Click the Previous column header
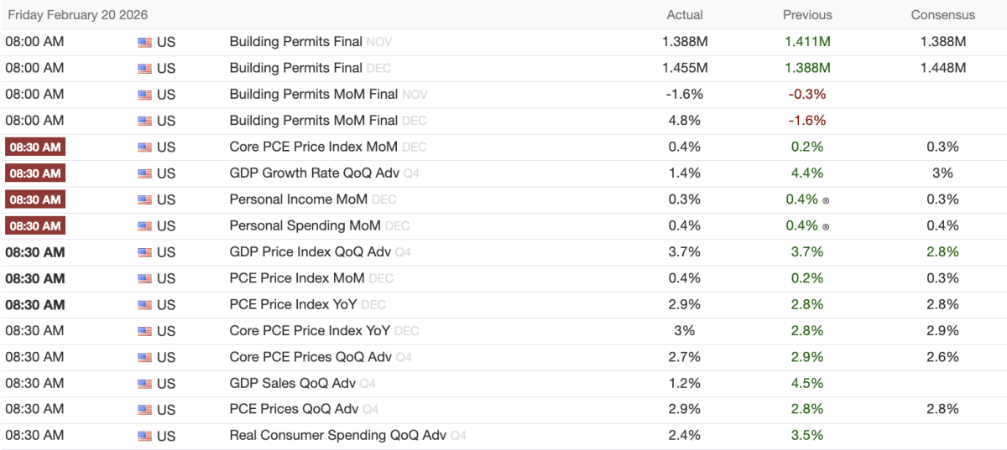 [x=807, y=15]
